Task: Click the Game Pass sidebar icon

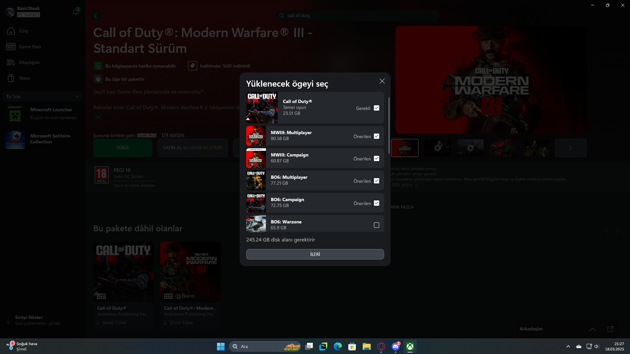Action: click(x=11, y=47)
